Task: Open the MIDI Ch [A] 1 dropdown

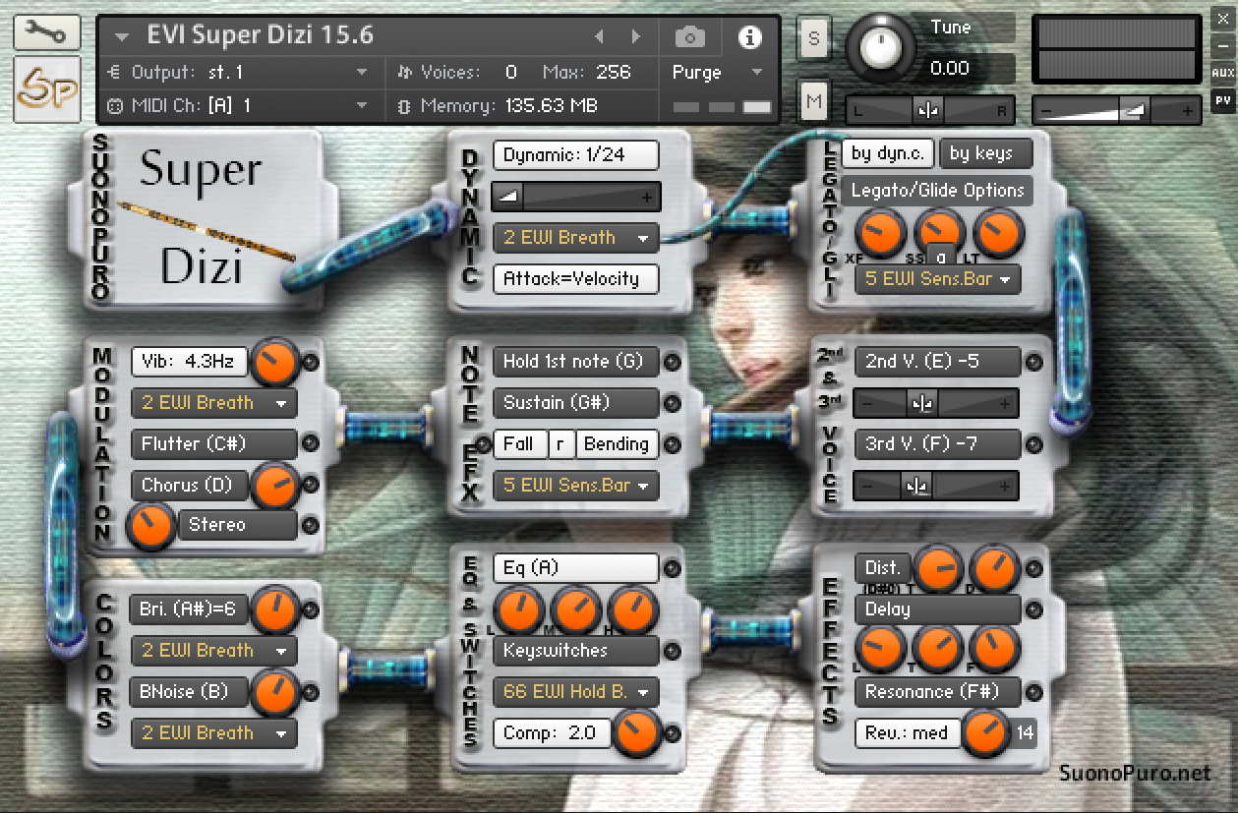Action: (238, 105)
